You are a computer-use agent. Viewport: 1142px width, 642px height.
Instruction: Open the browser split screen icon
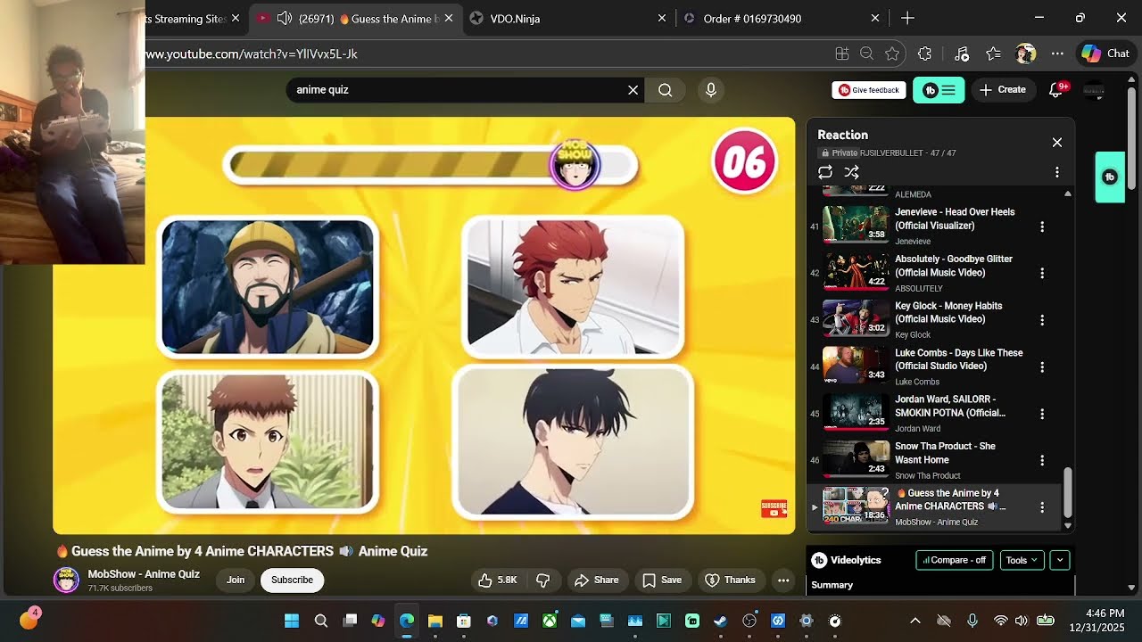click(841, 53)
